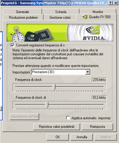Open the Monitor tab
Screen dimensions: 119x143
(x=98, y=12)
